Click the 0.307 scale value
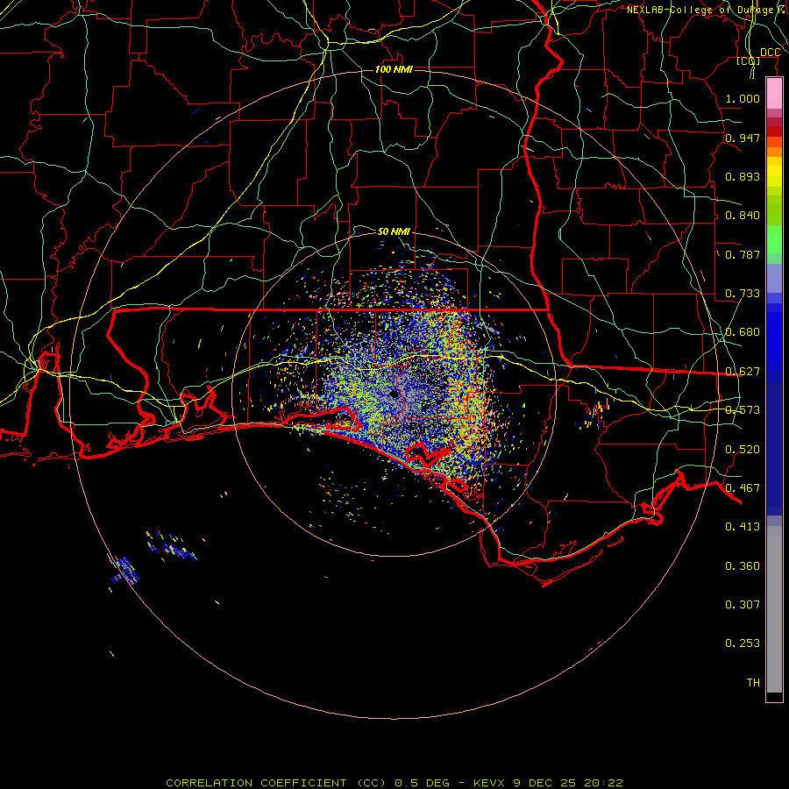 (743, 604)
